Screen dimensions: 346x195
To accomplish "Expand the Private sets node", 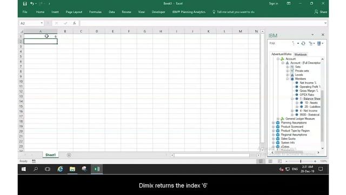I will click(x=288, y=71).
